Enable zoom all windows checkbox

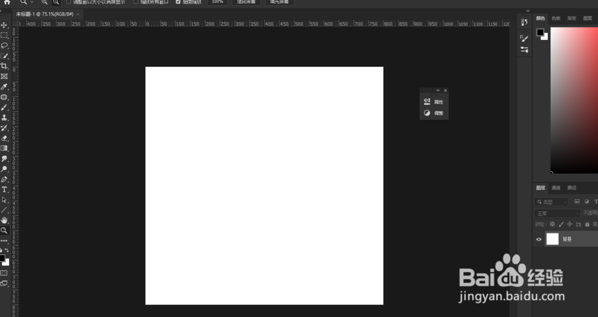pos(136,2)
